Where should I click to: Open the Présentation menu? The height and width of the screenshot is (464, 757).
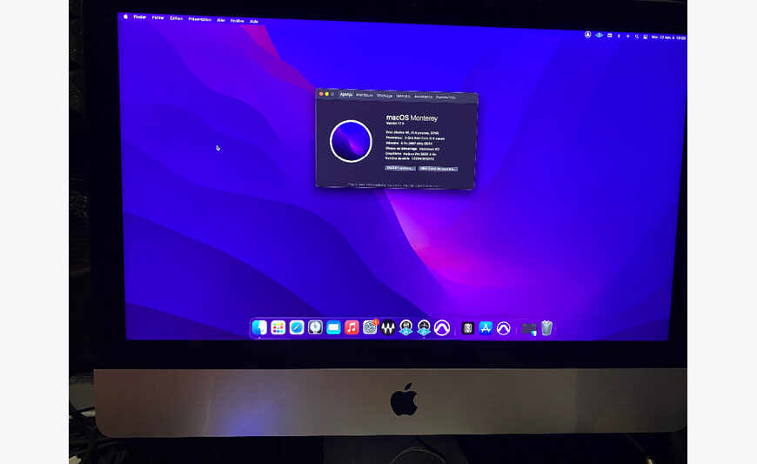(200, 19)
